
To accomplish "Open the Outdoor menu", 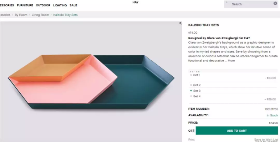I will [x=43, y=5].
